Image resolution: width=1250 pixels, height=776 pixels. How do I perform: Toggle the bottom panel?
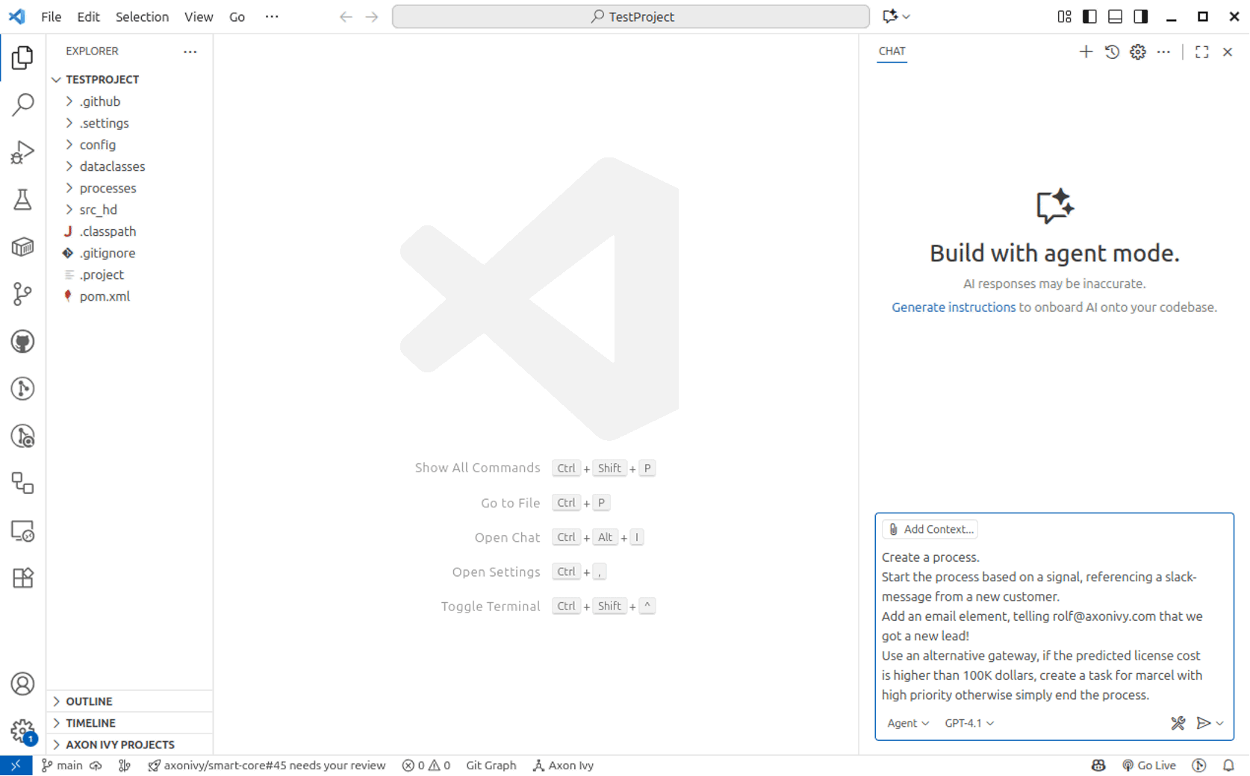pyautogui.click(x=1115, y=16)
